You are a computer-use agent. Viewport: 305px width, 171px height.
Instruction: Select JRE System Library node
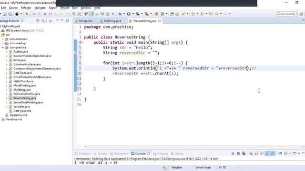coord(24,30)
